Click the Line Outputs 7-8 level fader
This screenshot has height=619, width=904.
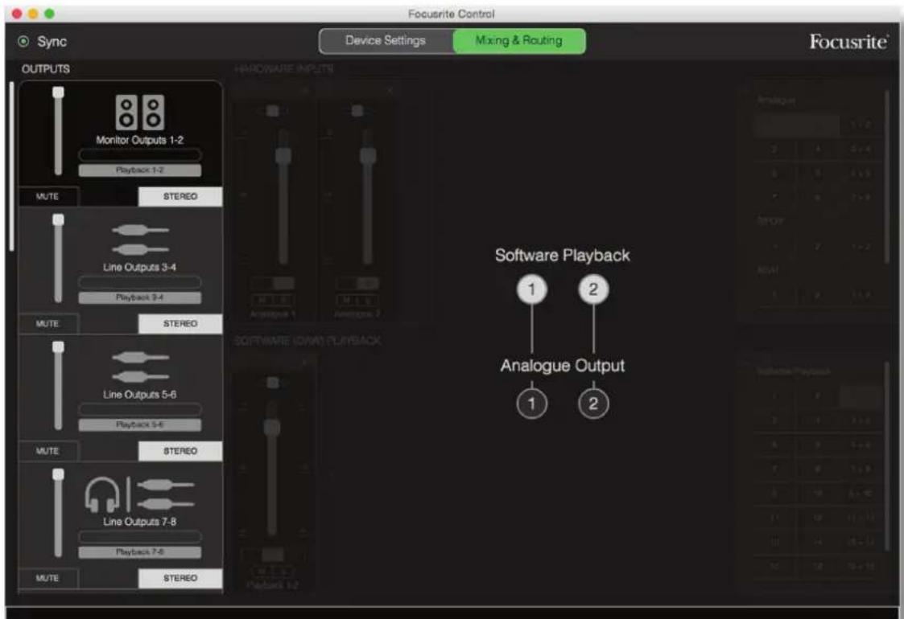point(58,474)
